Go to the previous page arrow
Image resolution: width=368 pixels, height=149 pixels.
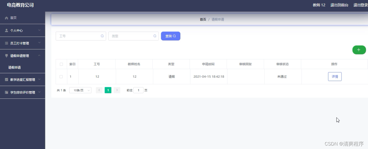coord(99,90)
